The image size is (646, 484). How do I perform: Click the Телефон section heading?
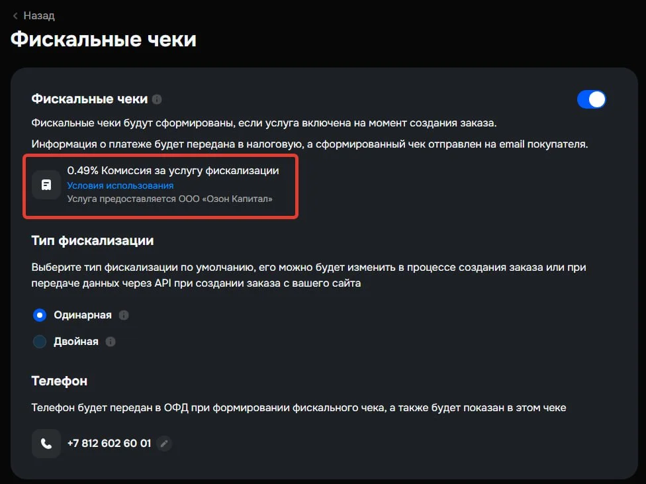coord(60,381)
